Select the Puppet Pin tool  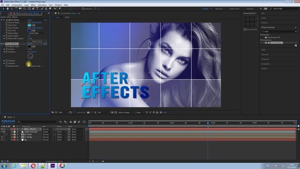(x=60, y=8)
